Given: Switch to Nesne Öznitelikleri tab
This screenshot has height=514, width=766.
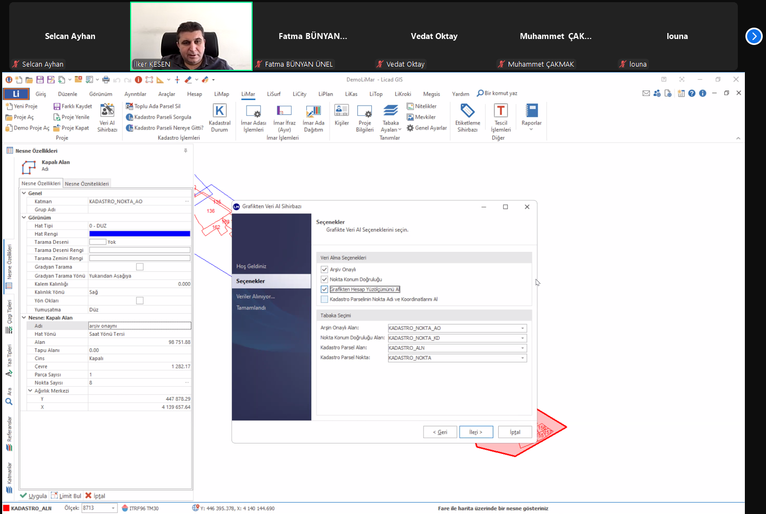Looking at the screenshot, I should coord(87,184).
